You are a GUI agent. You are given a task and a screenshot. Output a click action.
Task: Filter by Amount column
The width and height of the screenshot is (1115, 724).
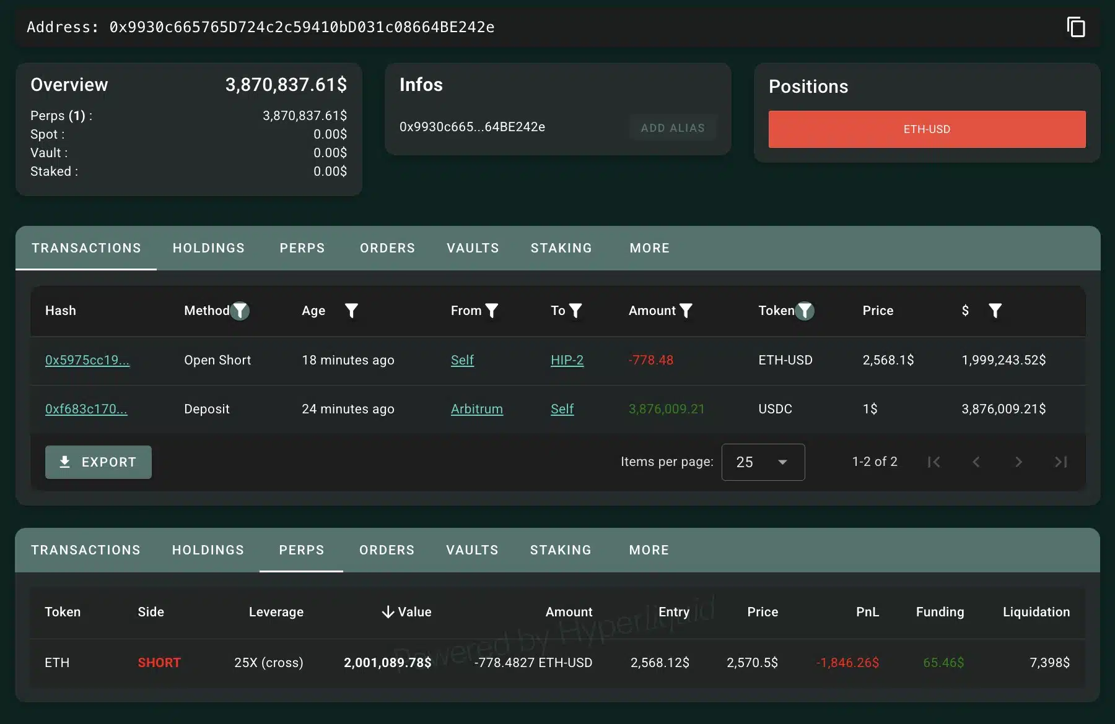pyautogui.click(x=686, y=311)
